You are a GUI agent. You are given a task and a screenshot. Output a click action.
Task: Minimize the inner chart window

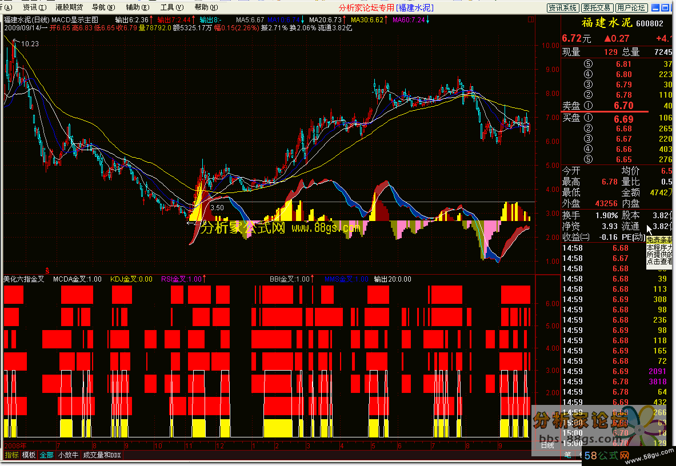tap(655, 8)
